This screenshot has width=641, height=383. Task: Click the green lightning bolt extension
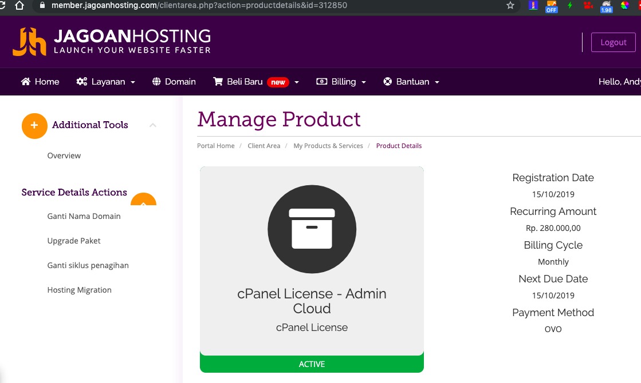coord(570,5)
